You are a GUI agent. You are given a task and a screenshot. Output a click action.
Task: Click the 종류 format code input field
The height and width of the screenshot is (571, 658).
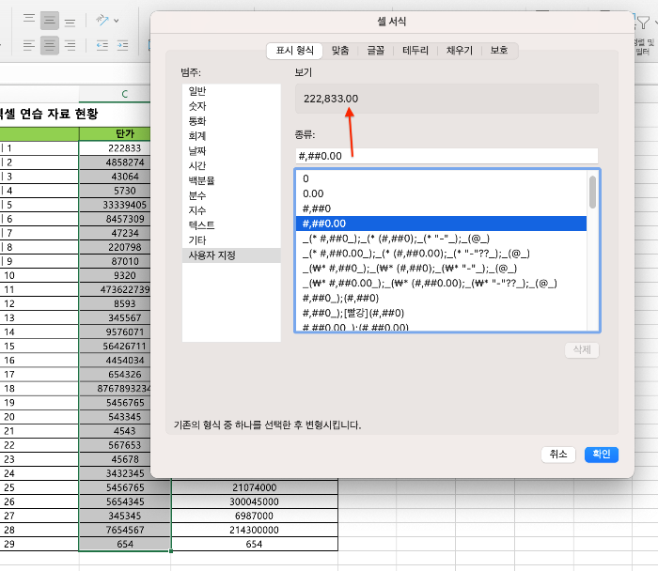[x=446, y=156]
